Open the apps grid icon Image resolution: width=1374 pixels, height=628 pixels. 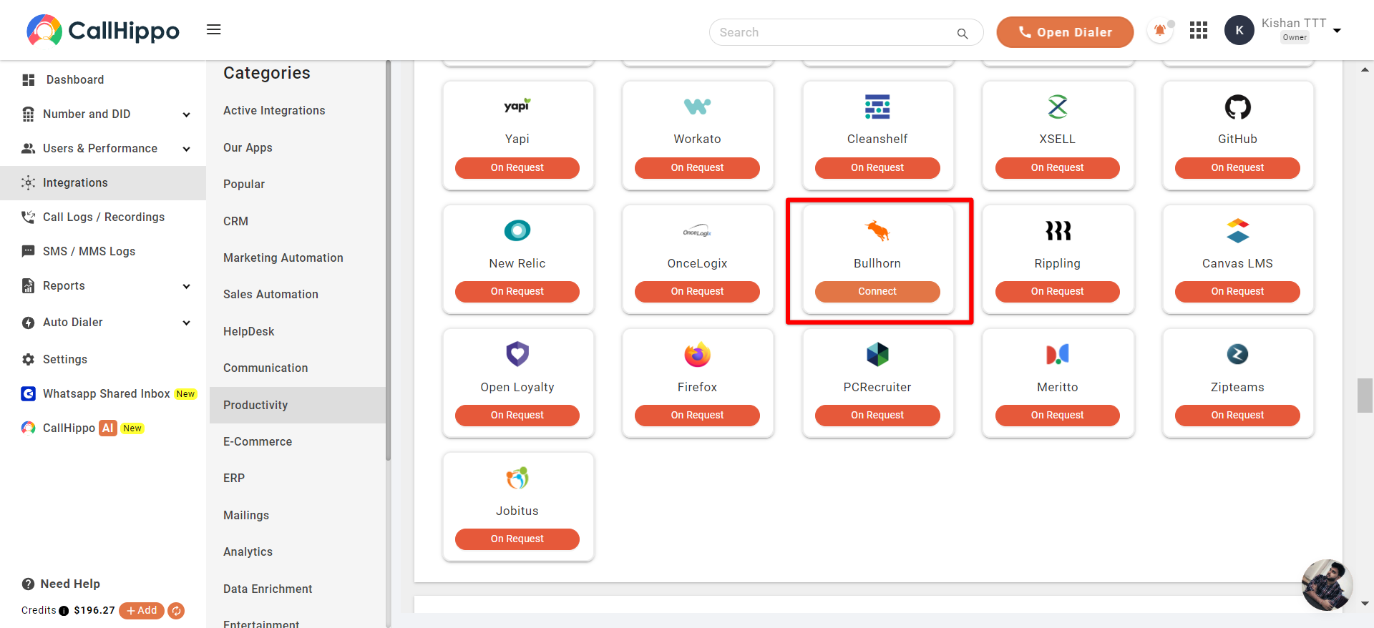1199,30
